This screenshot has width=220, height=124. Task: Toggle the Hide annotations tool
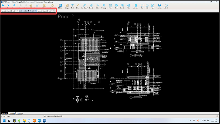tap(97, 6)
